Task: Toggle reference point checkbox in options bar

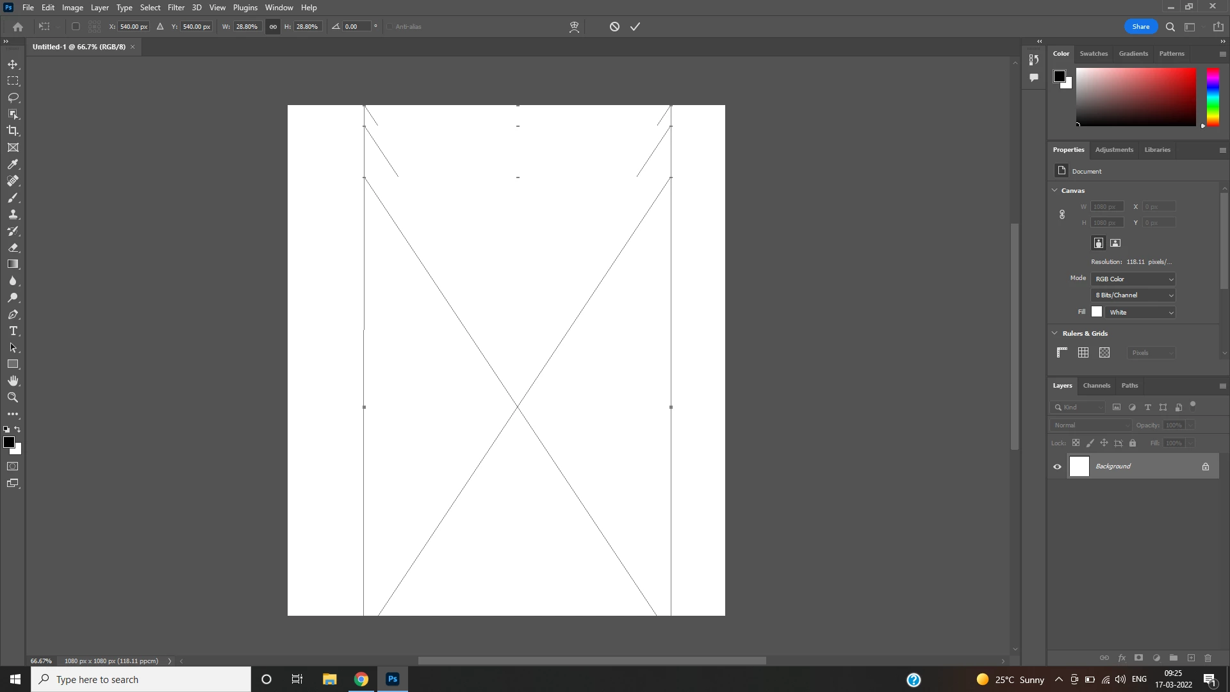Action: click(76, 27)
